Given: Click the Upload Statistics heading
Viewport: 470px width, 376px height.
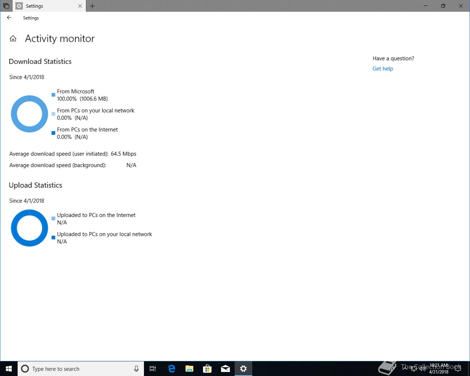Looking at the screenshot, I should [36, 185].
